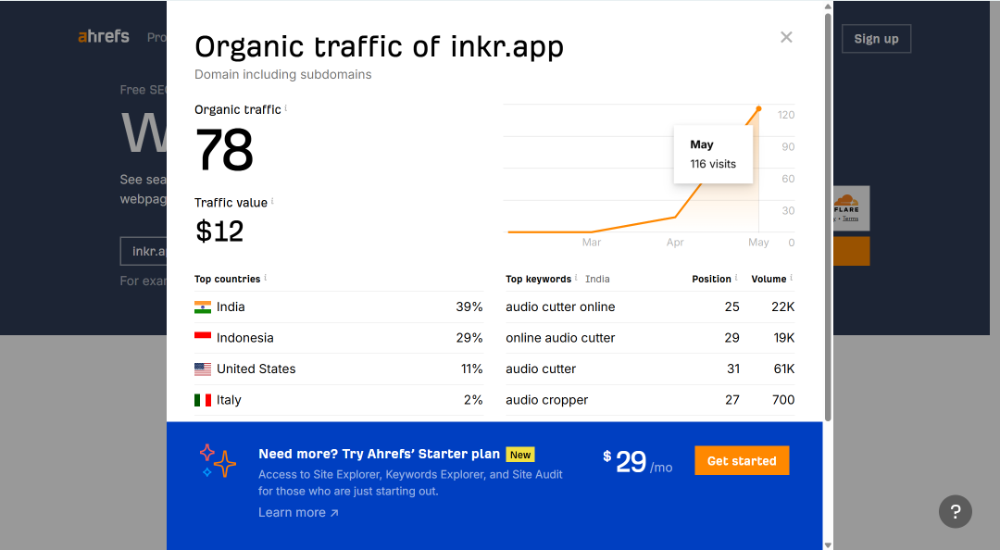
Task: Click the scrollbar down arrow
Action: [x=828, y=544]
